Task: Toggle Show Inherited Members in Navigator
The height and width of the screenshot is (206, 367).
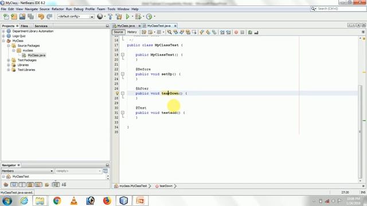Action: 6,185
